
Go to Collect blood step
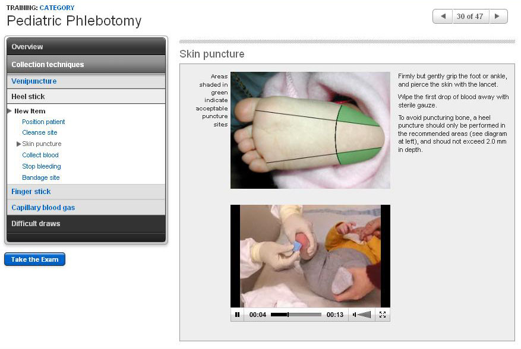(40, 155)
